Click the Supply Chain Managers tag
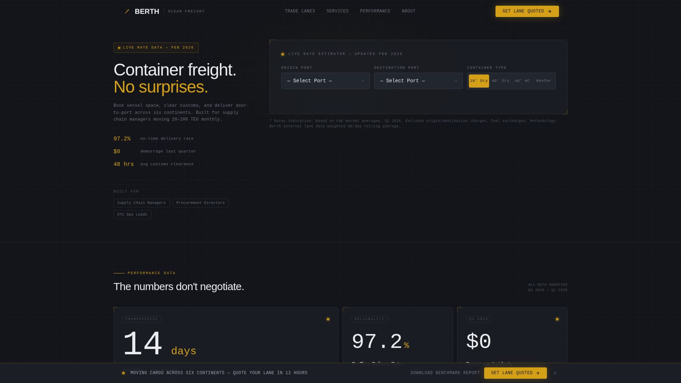The width and height of the screenshot is (681, 383). click(x=142, y=203)
